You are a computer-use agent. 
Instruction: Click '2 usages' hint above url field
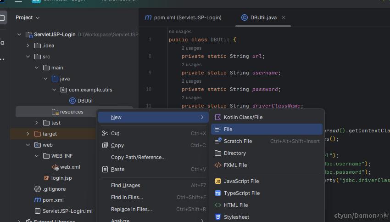tap(191, 48)
